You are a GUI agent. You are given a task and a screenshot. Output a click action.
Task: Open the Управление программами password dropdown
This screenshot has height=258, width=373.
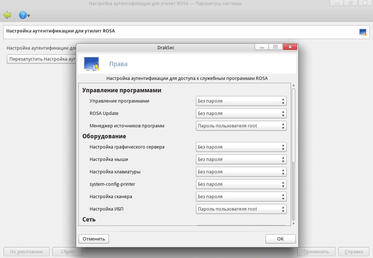[241, 101]
